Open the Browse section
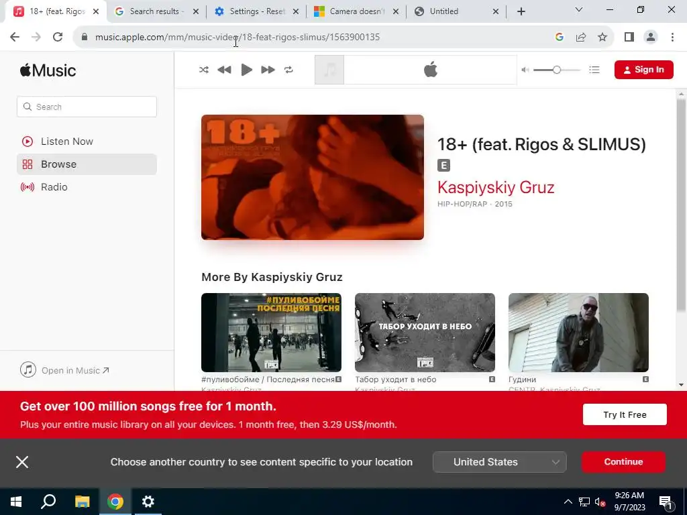The width and height of the screenshot is (687, 515). 87,164
